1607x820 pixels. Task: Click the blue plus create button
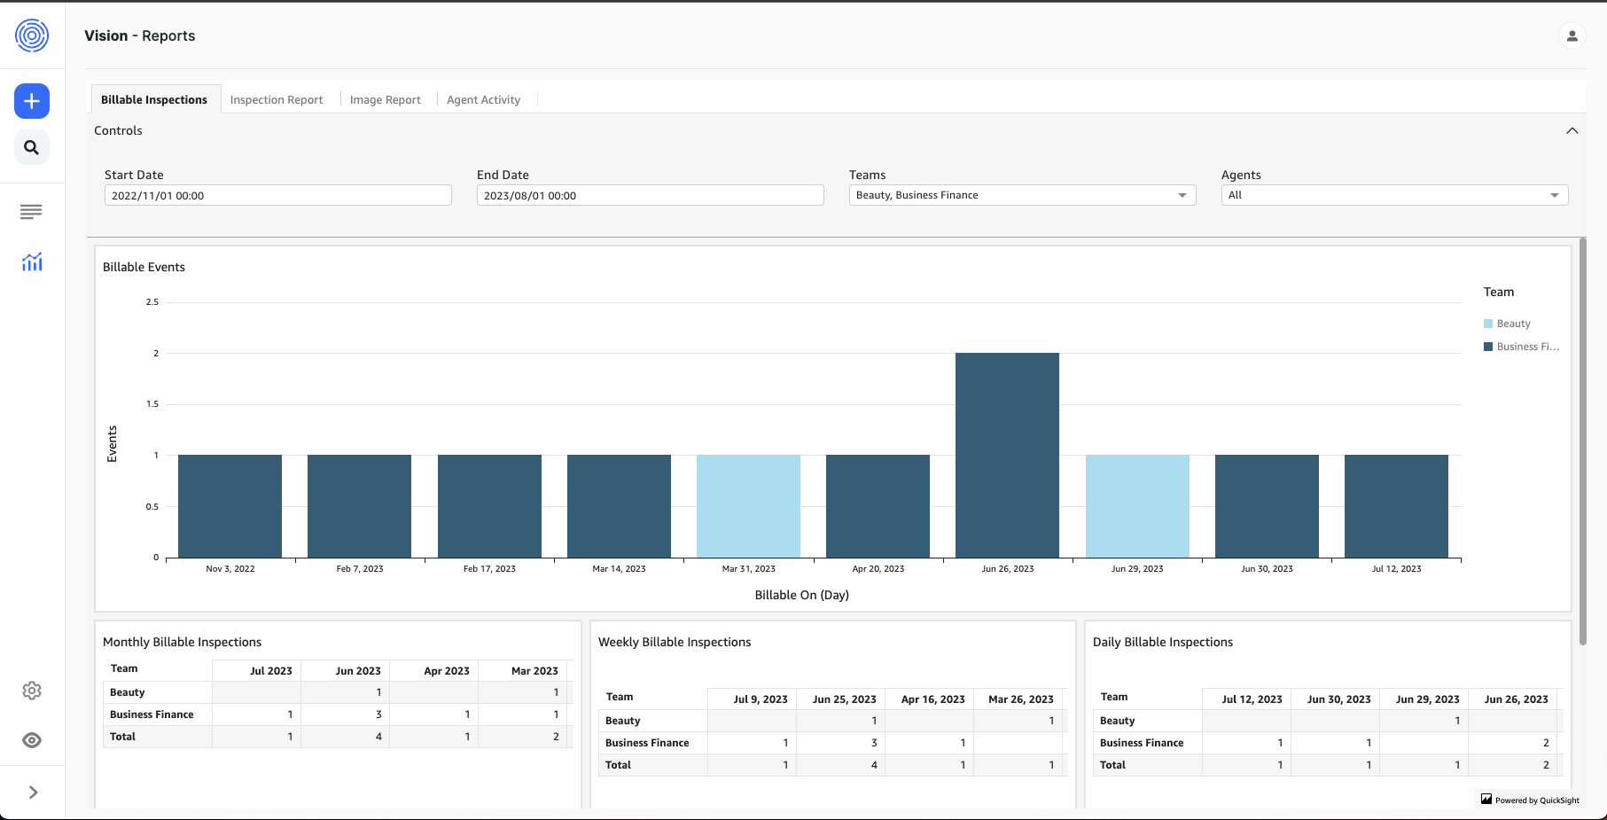(32, 101)
